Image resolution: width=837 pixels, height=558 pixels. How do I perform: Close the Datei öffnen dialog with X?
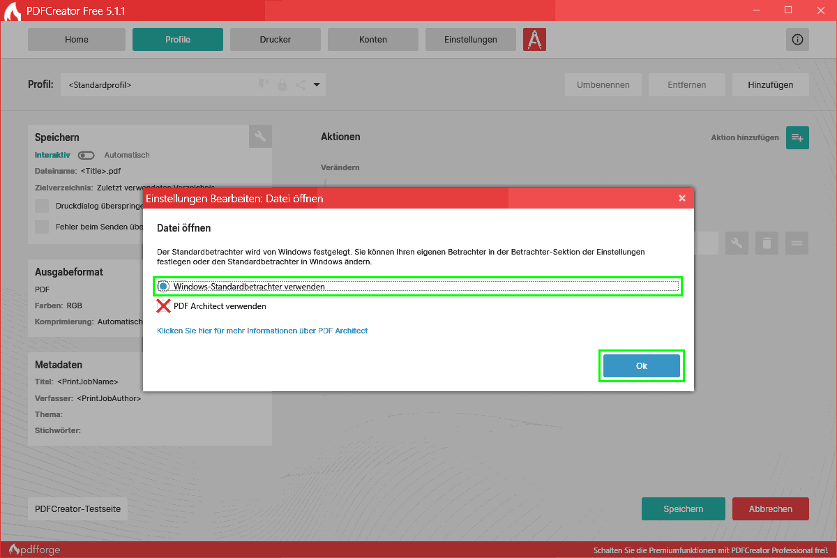coord(682,199)
